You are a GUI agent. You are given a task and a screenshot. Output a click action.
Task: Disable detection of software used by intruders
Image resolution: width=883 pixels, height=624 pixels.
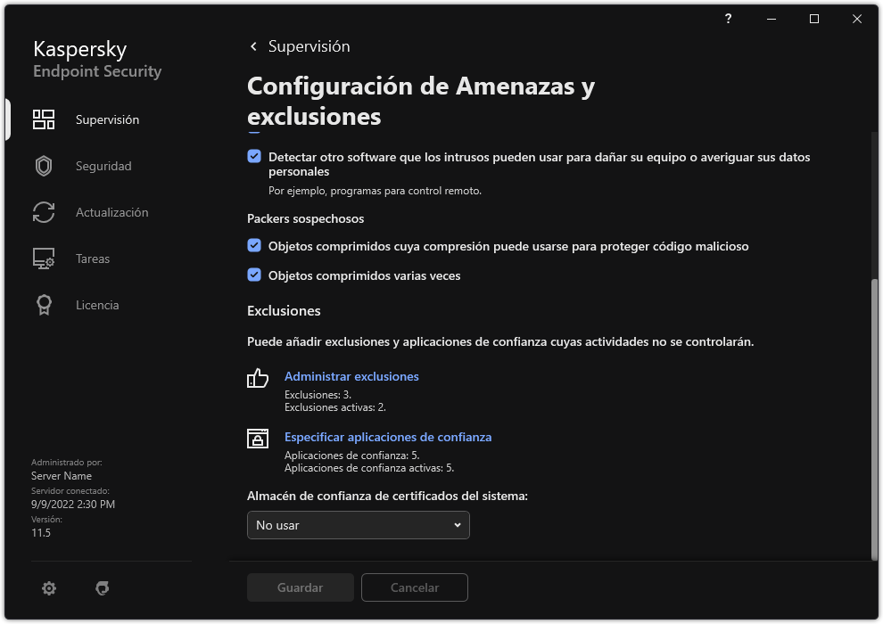[x=254, y=156]
